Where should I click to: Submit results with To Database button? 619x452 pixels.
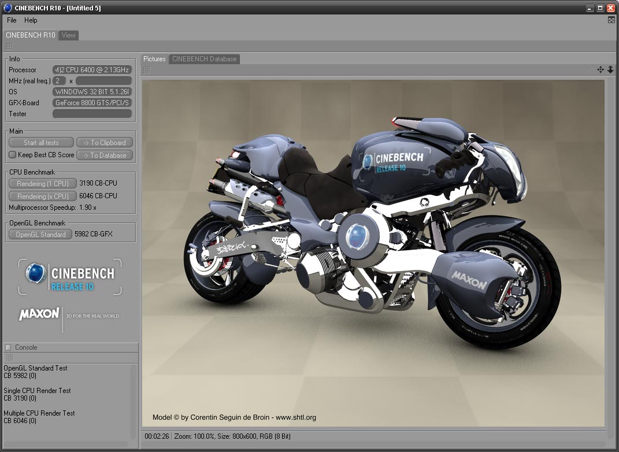point(105,155)
